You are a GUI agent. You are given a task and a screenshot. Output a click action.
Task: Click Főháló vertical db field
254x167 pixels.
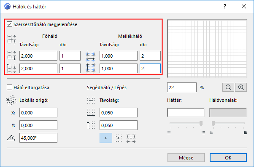click(70, 69)
